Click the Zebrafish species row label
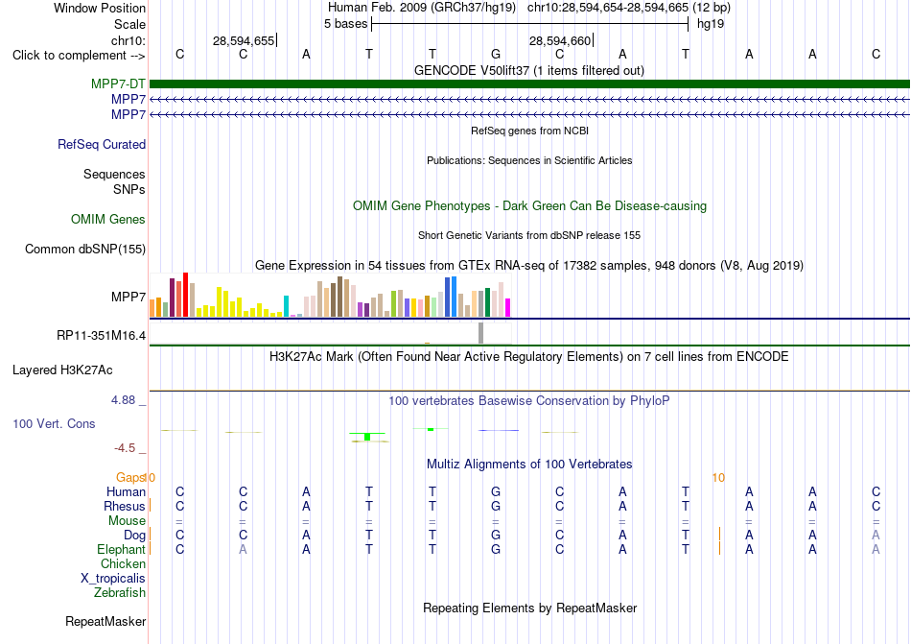The width and height of the screenshot is (911, 644). point(120,592)
